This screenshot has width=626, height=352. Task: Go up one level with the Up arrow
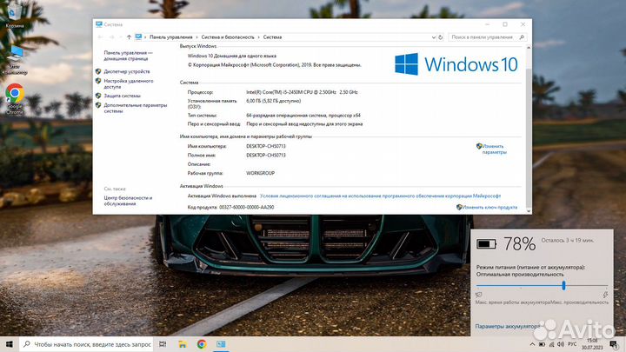pos(129,37)
